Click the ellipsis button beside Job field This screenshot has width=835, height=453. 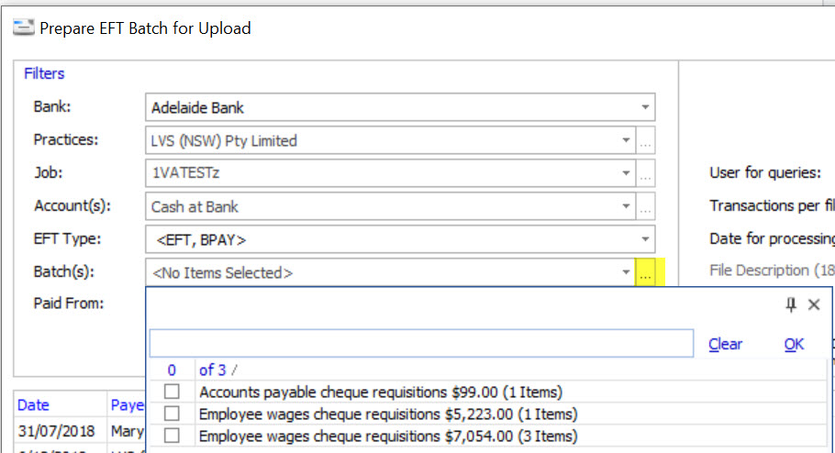[x=647, y=173]
